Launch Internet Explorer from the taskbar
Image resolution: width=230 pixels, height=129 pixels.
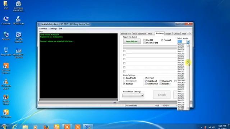(14, 126)
